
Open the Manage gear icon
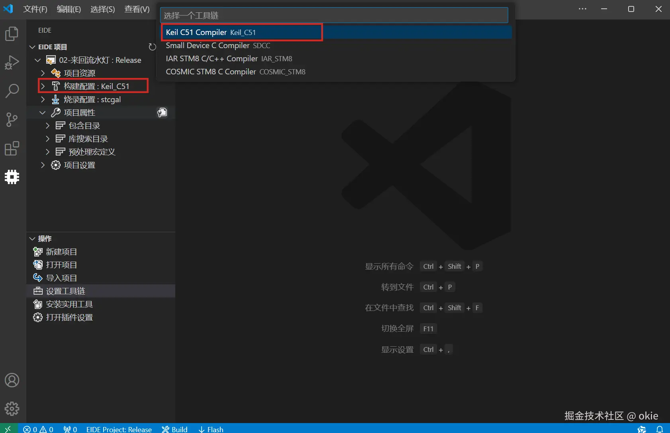[x=12, y=409]
